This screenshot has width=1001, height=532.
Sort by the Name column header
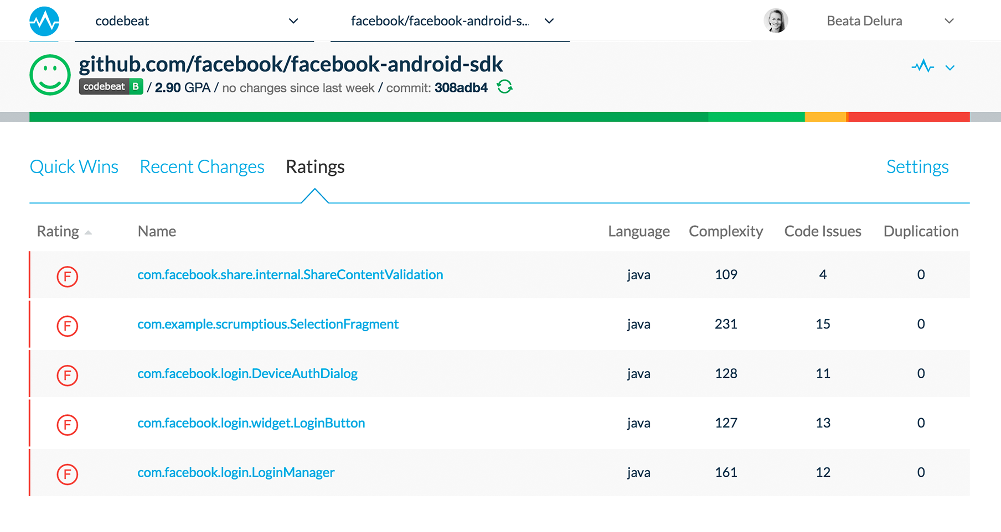157,231
